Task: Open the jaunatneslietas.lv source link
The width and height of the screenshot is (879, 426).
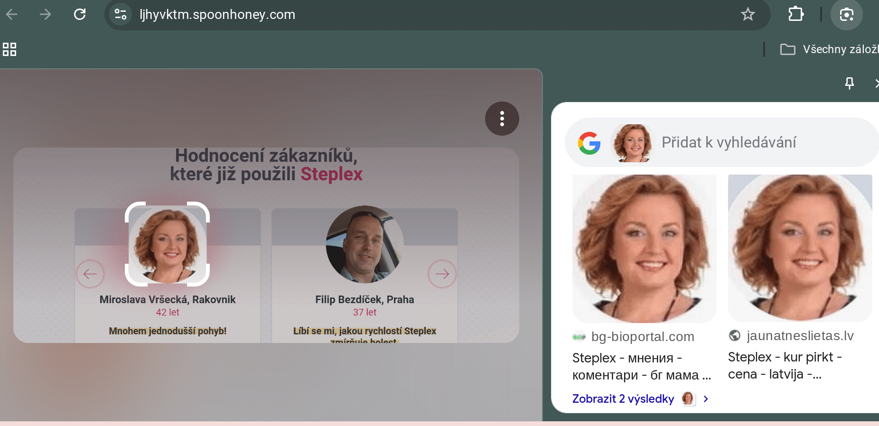Action: click(x=800, y=336)
